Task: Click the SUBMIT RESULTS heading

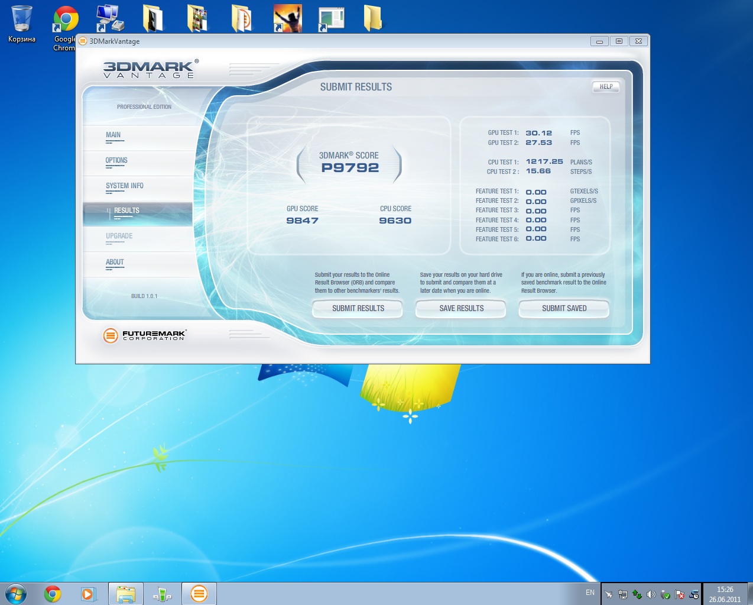Action: pyautogui.click(x=356, y=87)
